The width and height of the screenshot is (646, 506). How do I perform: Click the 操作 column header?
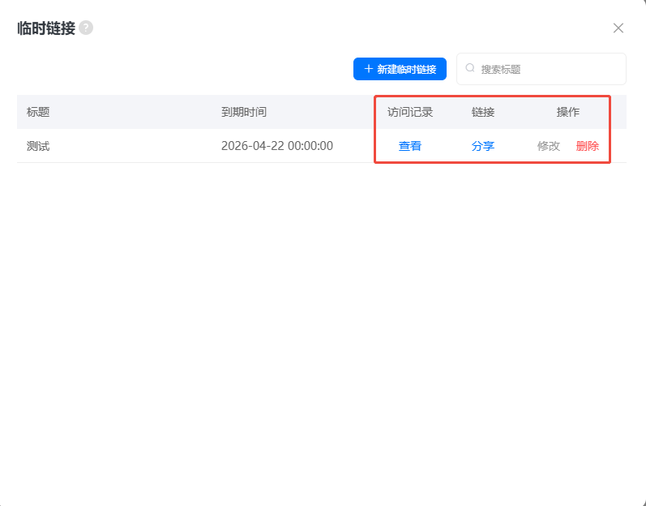[x=568, y=112]
